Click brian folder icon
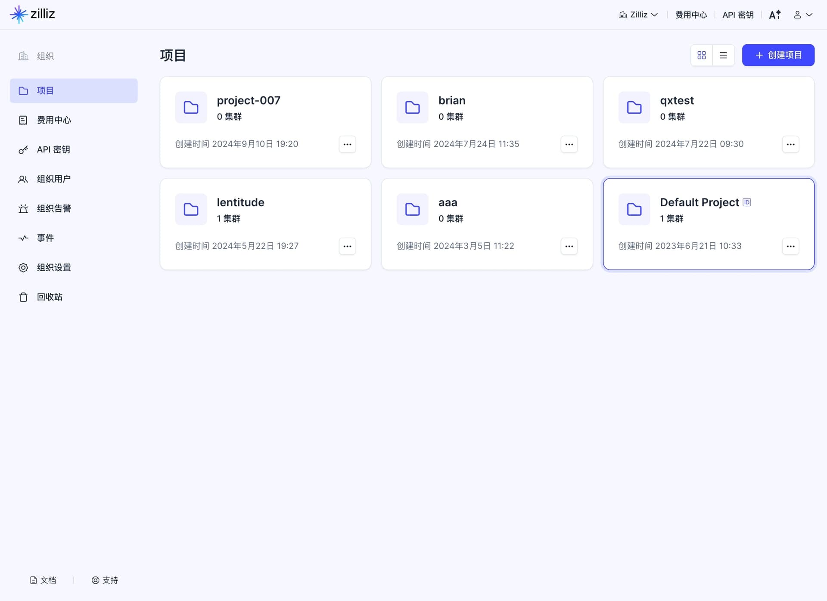This screenshot has width=827, height=601. click(x=413, y=107)
